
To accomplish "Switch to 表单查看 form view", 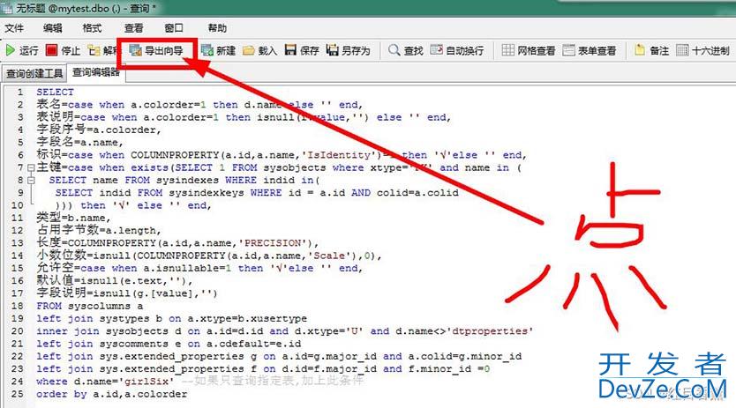I will [590, 50].
